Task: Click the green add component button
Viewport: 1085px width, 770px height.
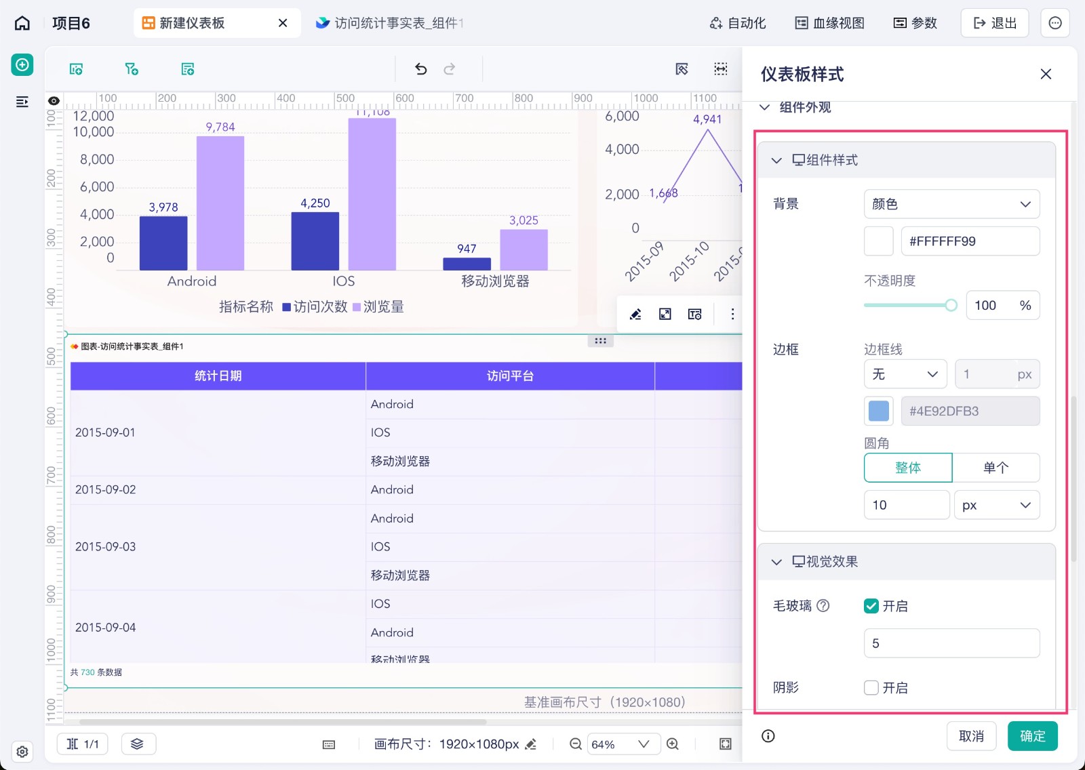Action: click(22, 64)
